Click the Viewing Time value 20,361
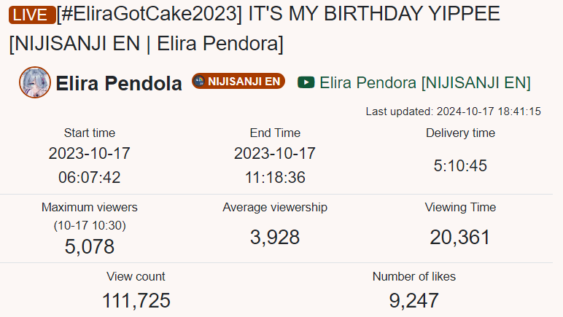The width and height of the screenshot is (563, 317). (460, 237)
